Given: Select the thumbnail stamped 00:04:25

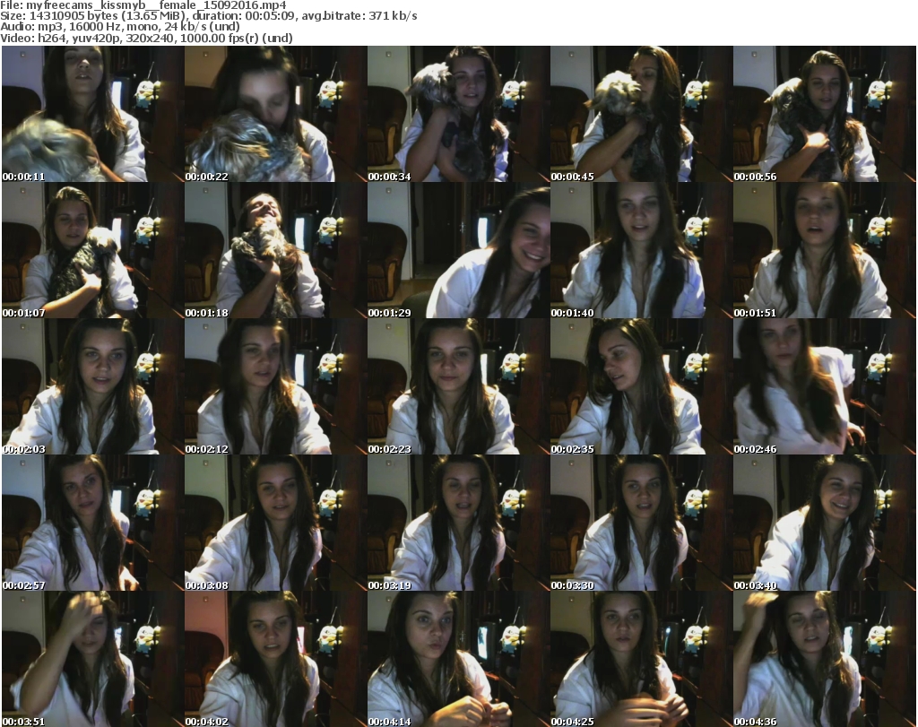Looking at the screenshot, I should [x=642, y=660].
